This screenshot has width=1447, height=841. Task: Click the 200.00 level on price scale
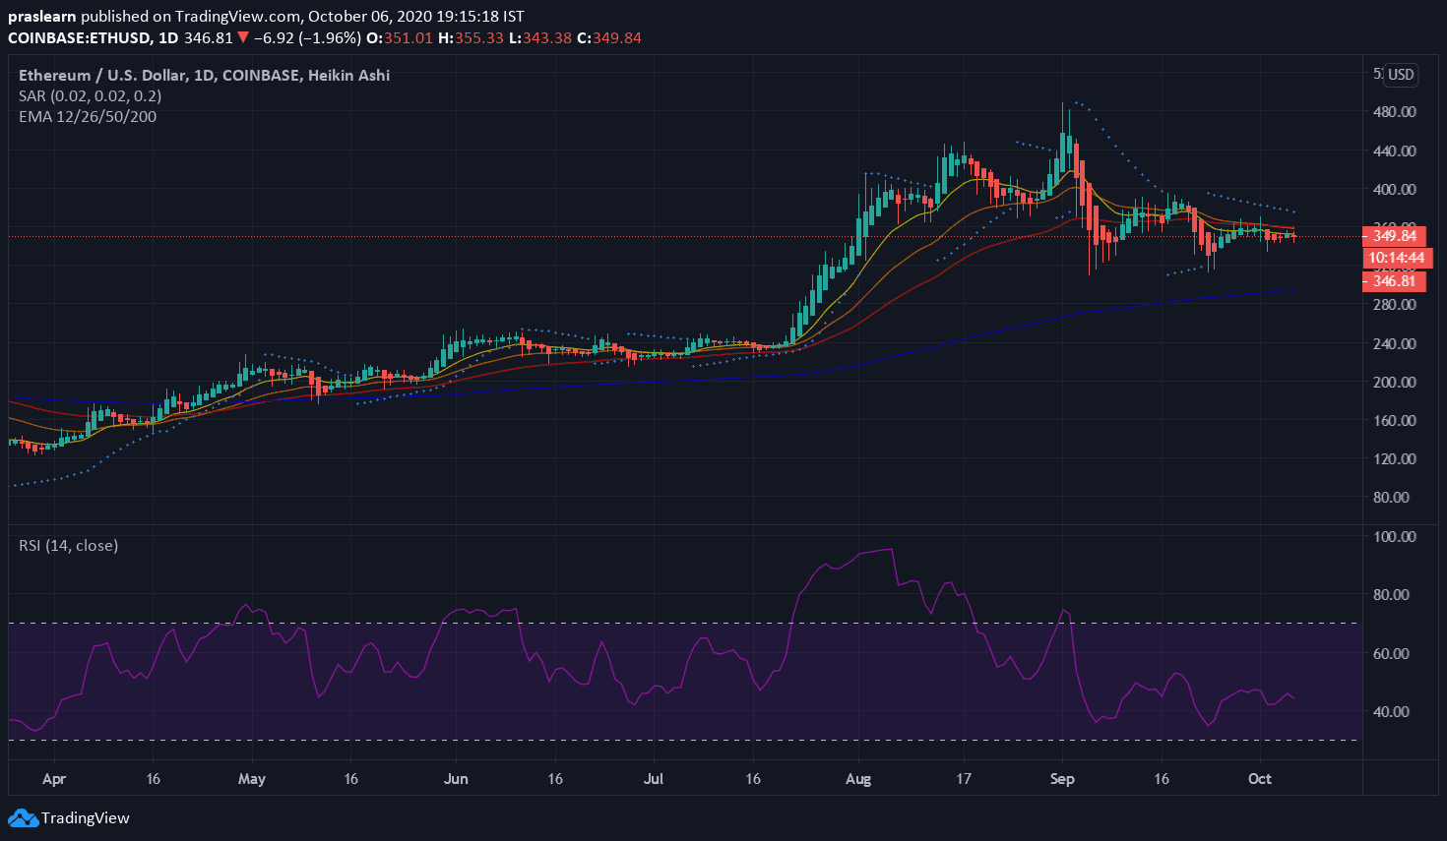(1394, 382)
